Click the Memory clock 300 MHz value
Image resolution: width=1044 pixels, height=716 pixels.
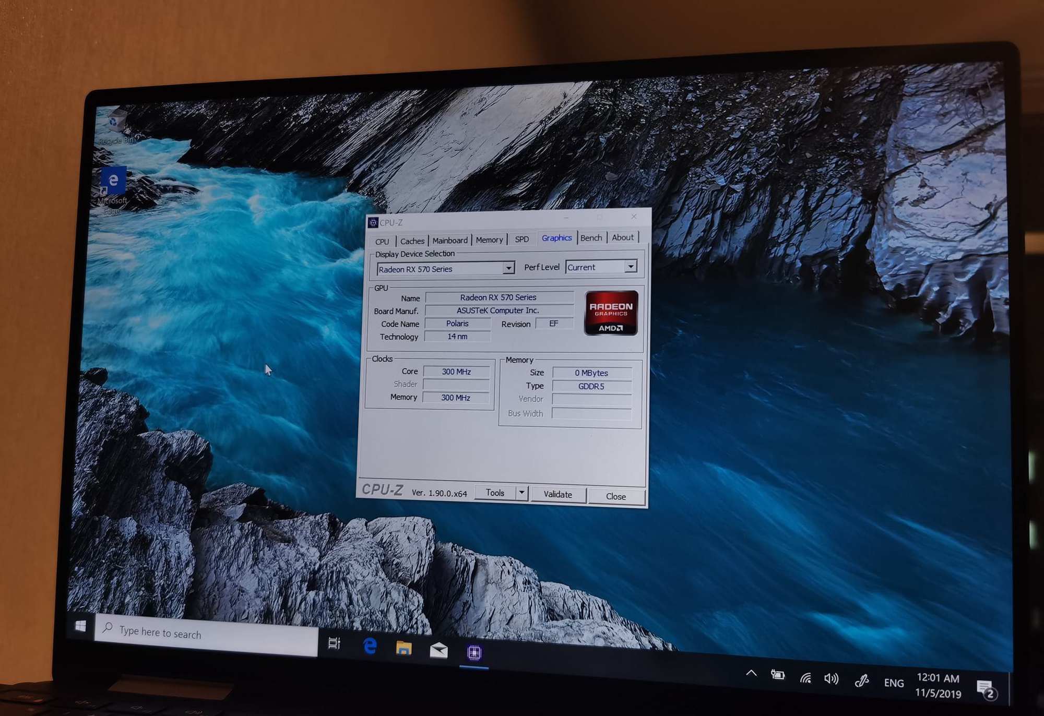coord(456,398)
